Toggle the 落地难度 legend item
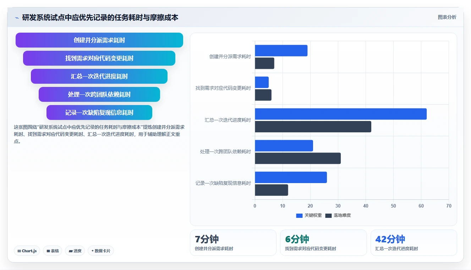Viewport: 471px width, 270px height. click(x=338, y=215)
